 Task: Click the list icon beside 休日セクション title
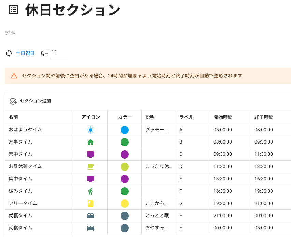pyautogui.click(x=14, y=10)
